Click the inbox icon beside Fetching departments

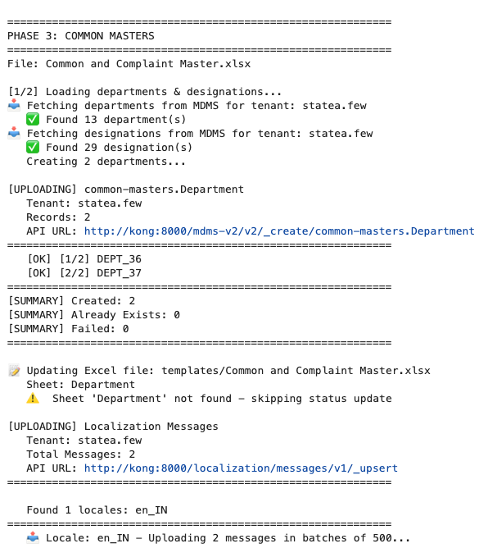click(14, 106)
